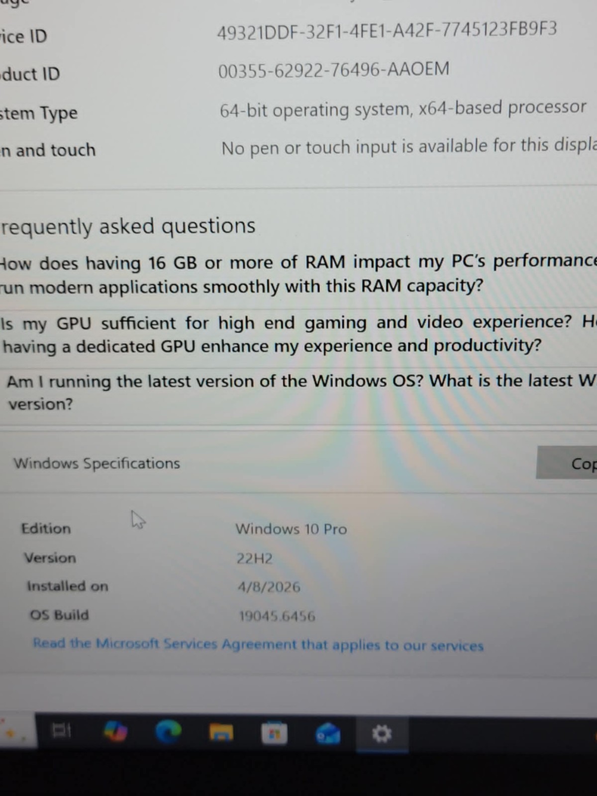597x796 pixels.
Task: Click the Installed on date 4/8/2026
Action: tap(269, 587)
